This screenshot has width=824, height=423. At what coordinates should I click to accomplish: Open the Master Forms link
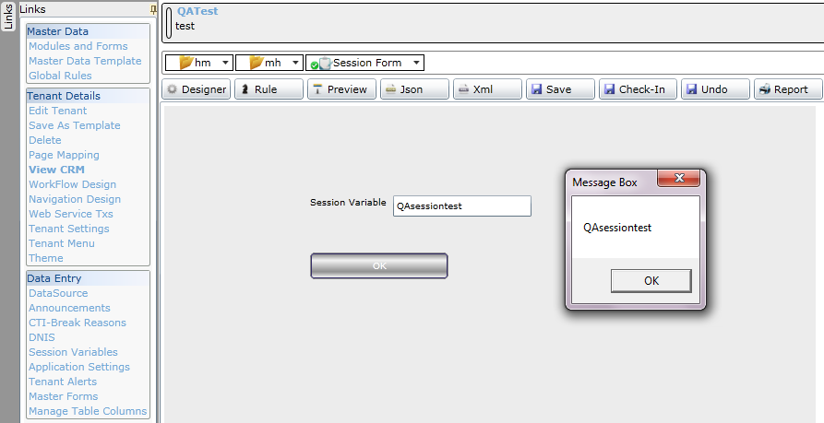[64, 396]
